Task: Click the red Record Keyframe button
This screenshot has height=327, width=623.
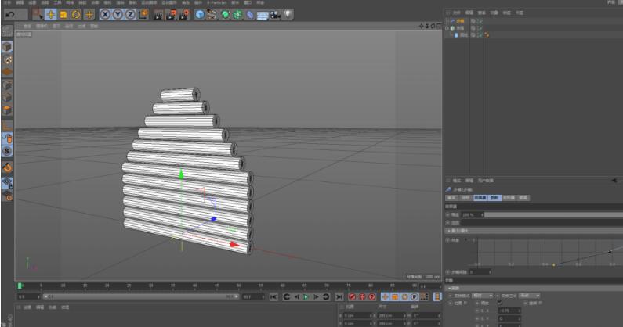Action: point(352,297)
